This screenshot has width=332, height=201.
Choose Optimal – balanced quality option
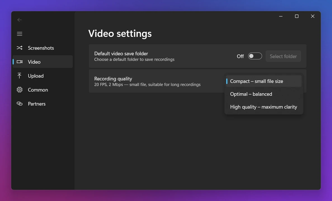[263, 94]
